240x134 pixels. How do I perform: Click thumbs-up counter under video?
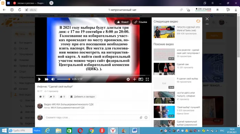coord(62,97)
